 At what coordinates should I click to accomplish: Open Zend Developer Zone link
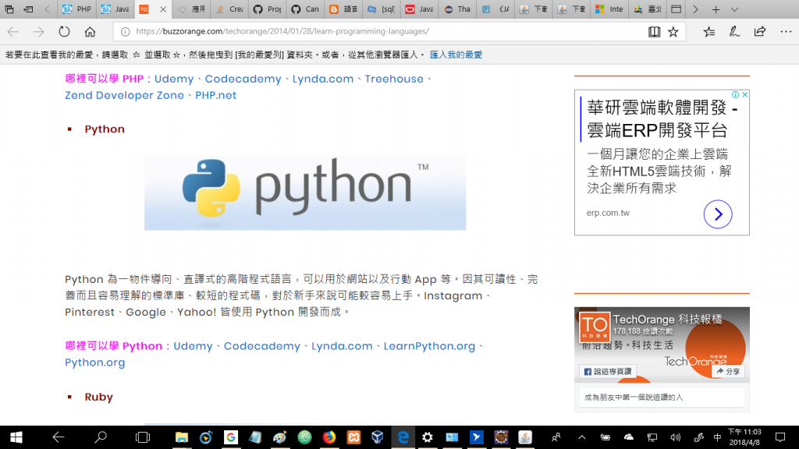click(x=124, y=95)
